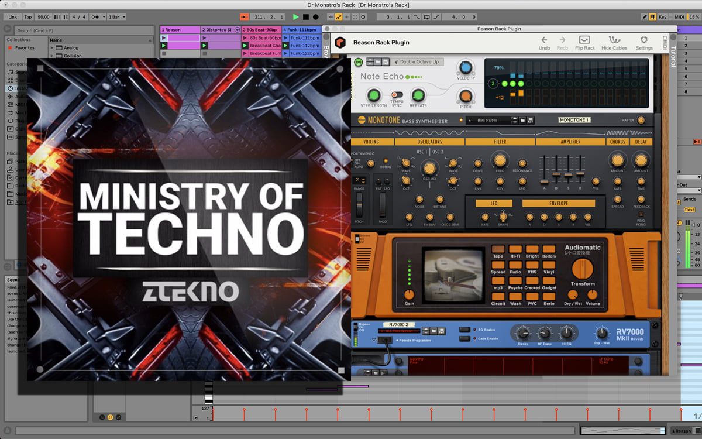Viewport: 702px width, 439px height.
Task: Toggle the orange automation arm button
Action: point(339,17)
